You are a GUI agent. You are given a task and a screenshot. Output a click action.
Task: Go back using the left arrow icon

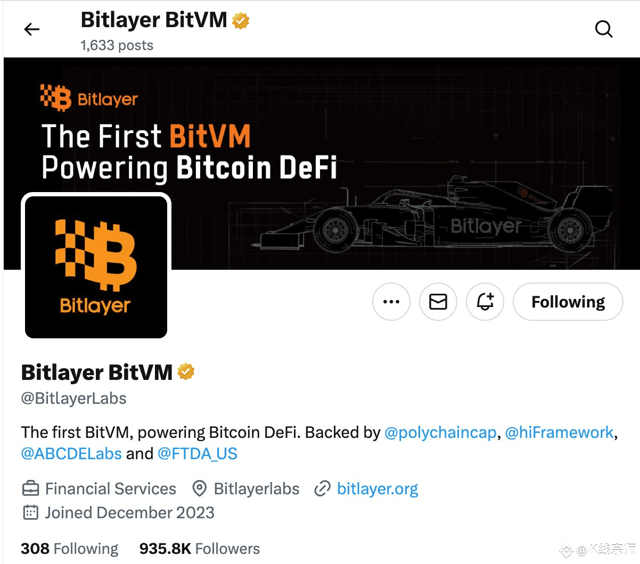click(32, 29)
